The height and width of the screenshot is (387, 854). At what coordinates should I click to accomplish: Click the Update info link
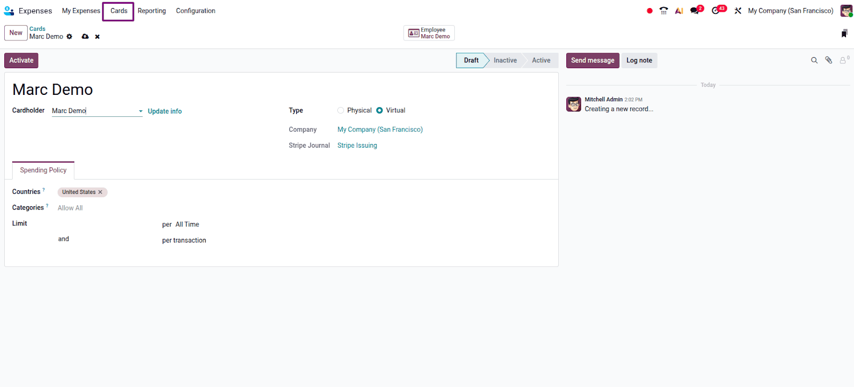coord(164,111)
